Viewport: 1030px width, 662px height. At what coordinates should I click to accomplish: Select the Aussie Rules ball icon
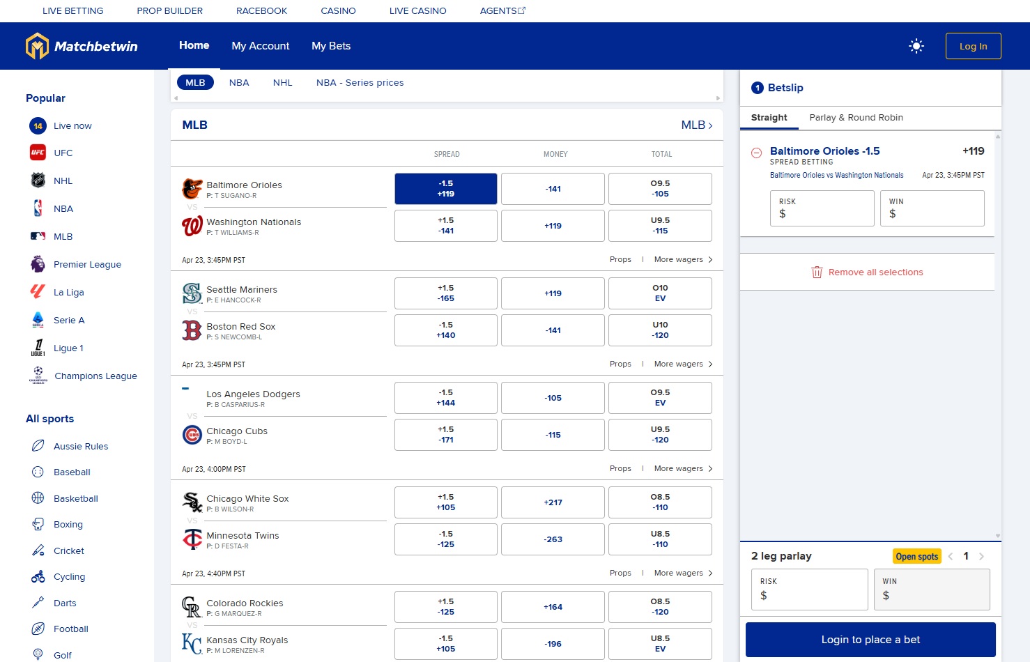38,446
